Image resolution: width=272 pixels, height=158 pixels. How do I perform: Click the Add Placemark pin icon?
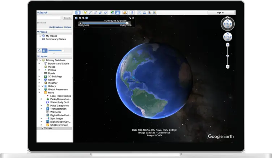pos(85,13)
